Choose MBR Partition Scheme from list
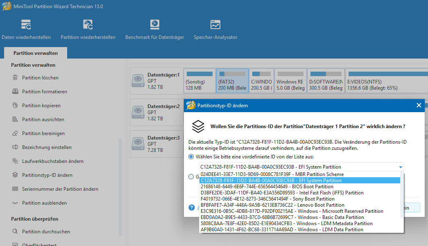Viewport: 428px width, 246px height. pos(299,174)
